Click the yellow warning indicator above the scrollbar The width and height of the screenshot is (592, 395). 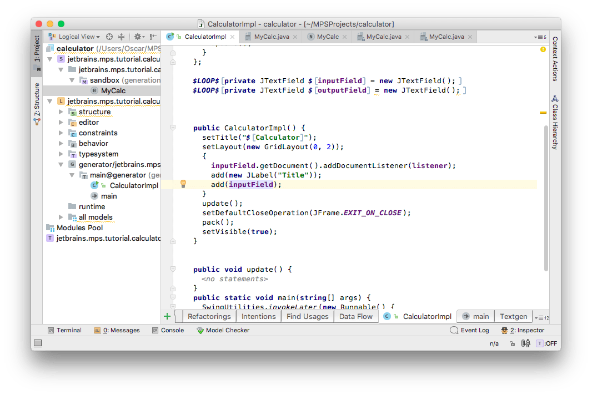[x=543, y=49]
